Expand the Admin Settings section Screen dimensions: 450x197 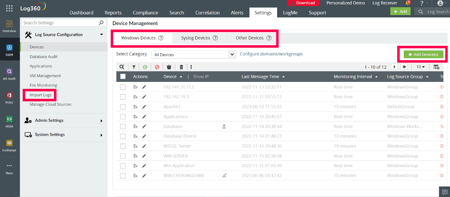click(x=101, y=121)
